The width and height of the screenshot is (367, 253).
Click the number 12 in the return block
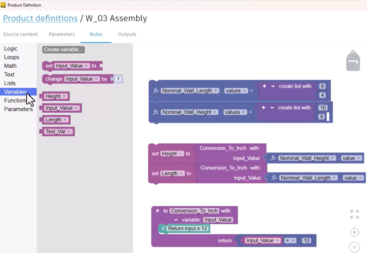point(306,241)
